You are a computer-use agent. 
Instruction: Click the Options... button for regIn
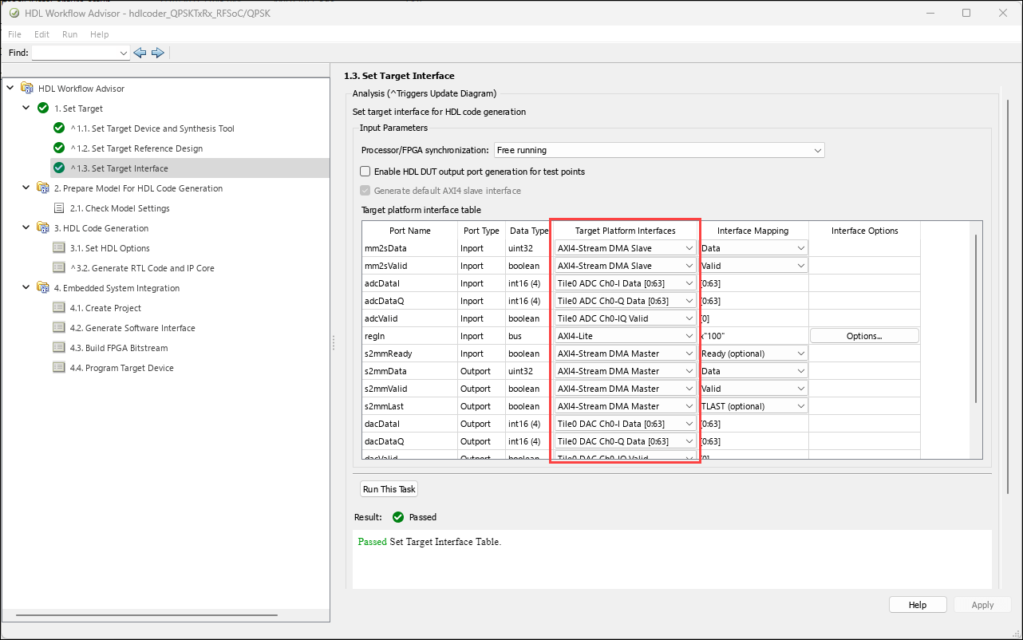click(x=864, y=336)
